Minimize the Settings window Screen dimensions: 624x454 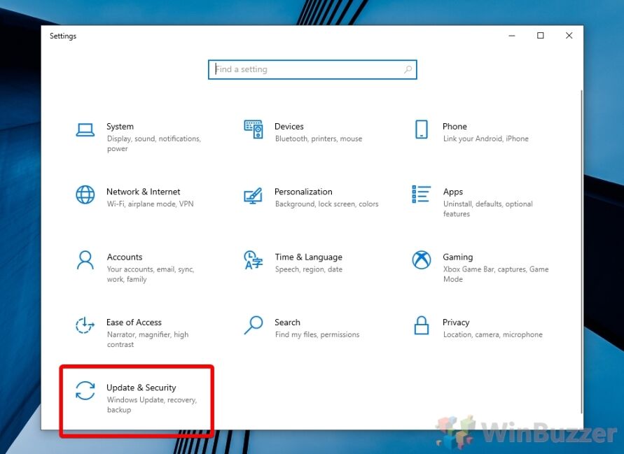(x=512, y=36)
